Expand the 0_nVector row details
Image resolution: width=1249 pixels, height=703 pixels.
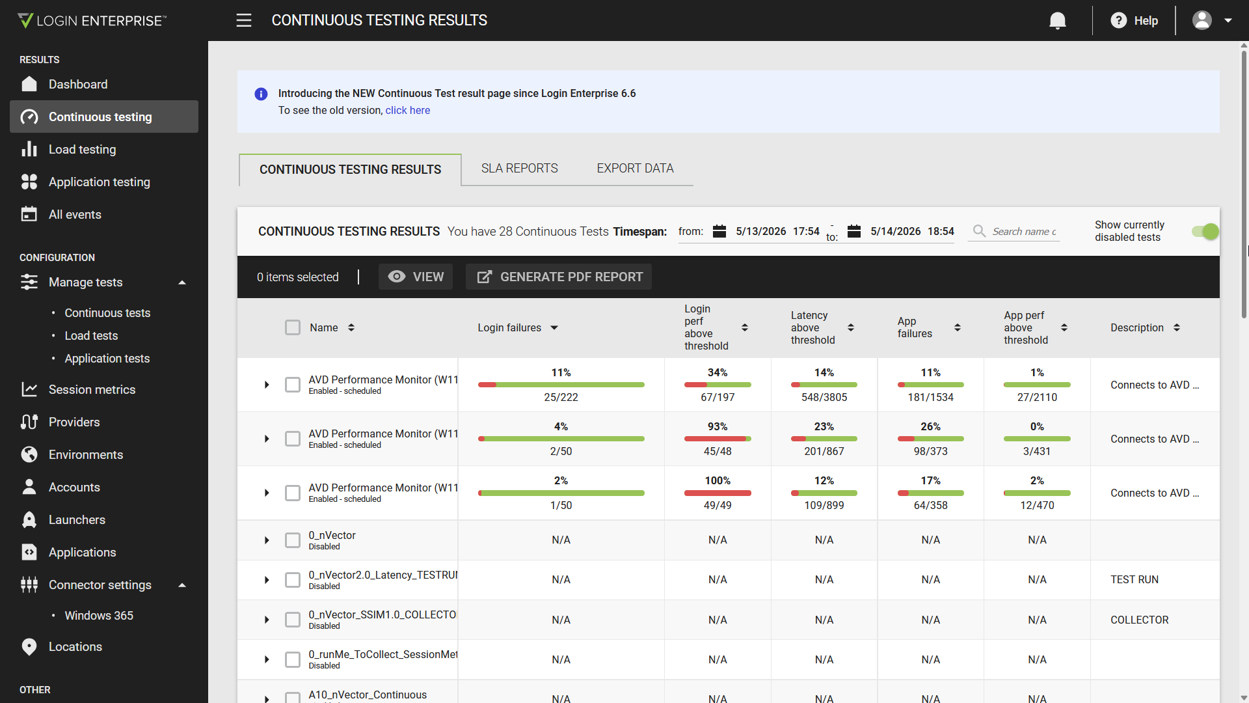tap(267, 540)
